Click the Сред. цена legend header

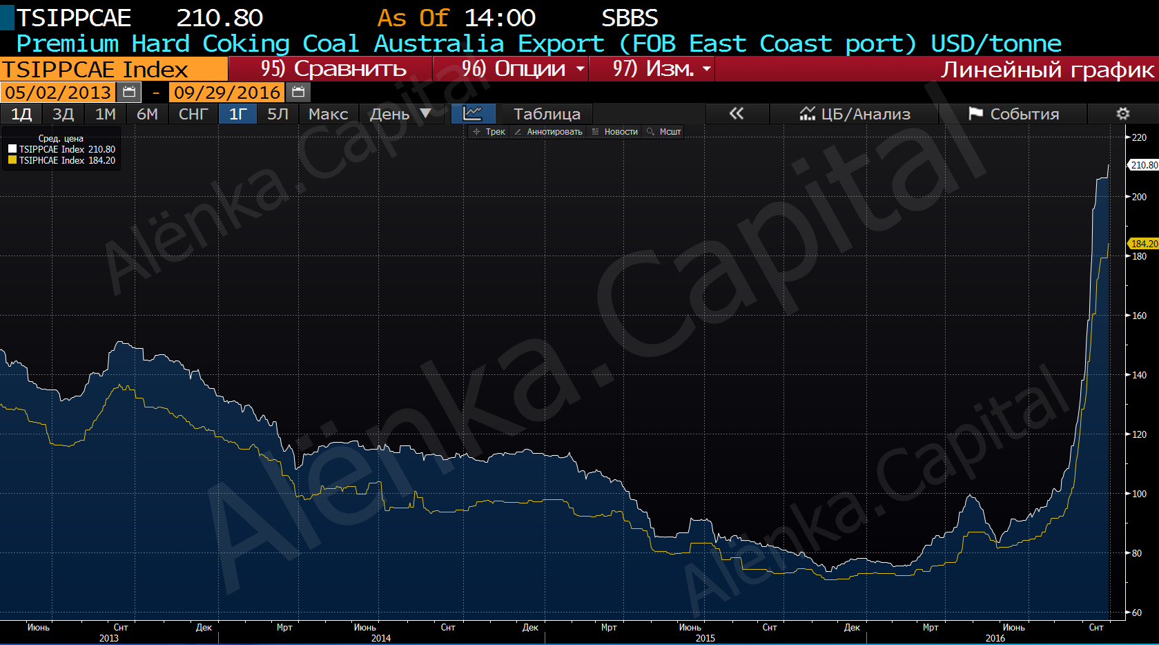pyautogui.click(x=61, y=138)
